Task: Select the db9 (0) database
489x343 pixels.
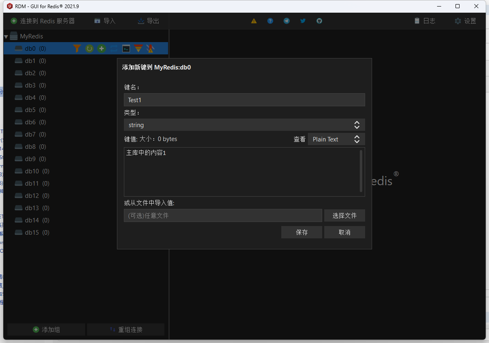Action: 35,159
